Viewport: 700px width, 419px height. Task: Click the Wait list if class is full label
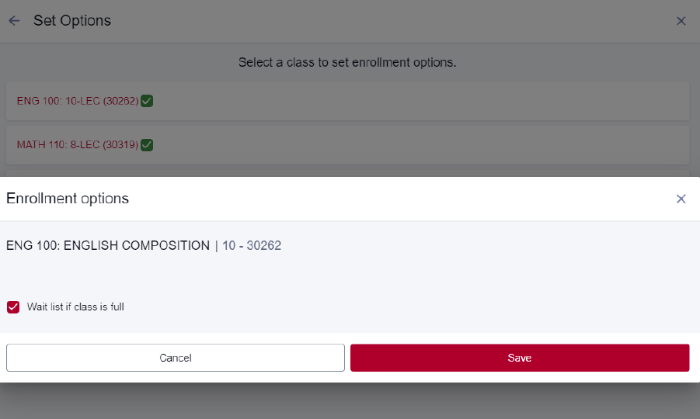pos(75,306)
